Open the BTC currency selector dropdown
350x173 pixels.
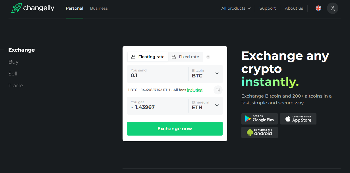coord(205,74)
